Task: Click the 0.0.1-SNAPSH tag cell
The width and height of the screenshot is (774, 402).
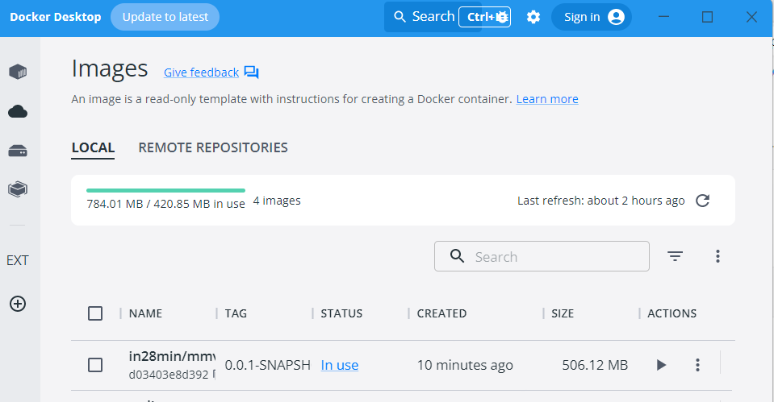Action: (267, 365)
